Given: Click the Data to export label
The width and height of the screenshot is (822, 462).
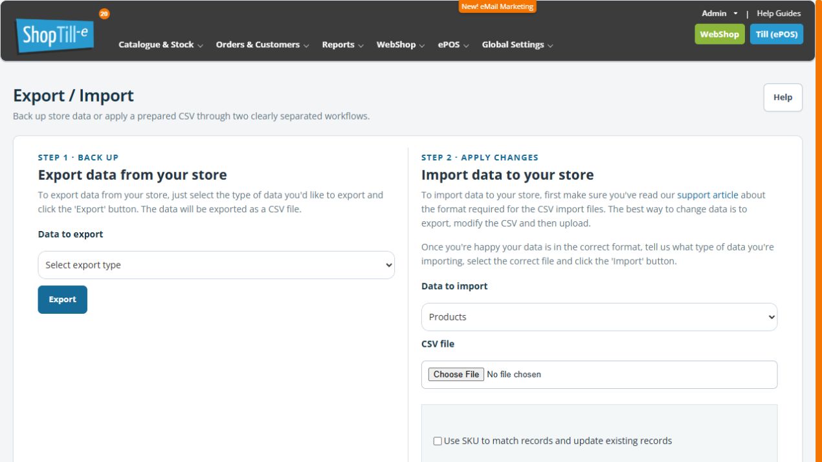Looking at the screenshot, I should pos(71,234).
